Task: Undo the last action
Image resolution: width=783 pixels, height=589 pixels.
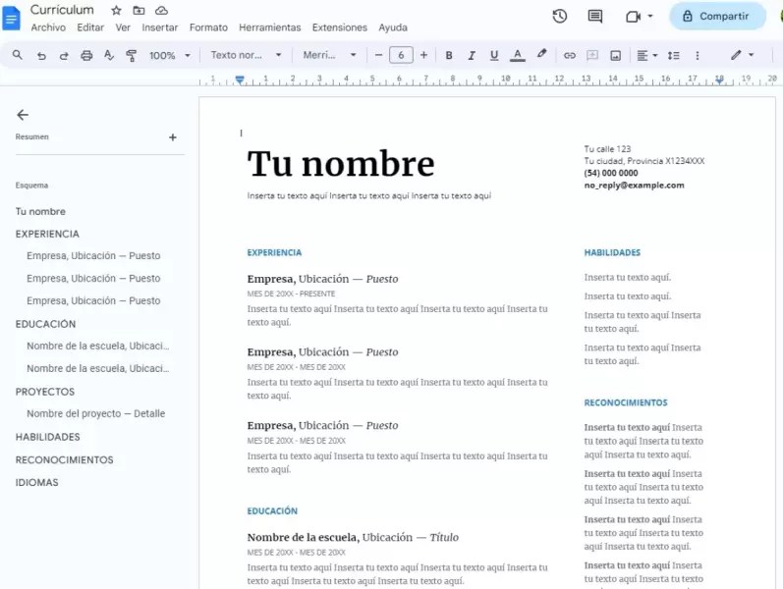Action: click(41, 55)
